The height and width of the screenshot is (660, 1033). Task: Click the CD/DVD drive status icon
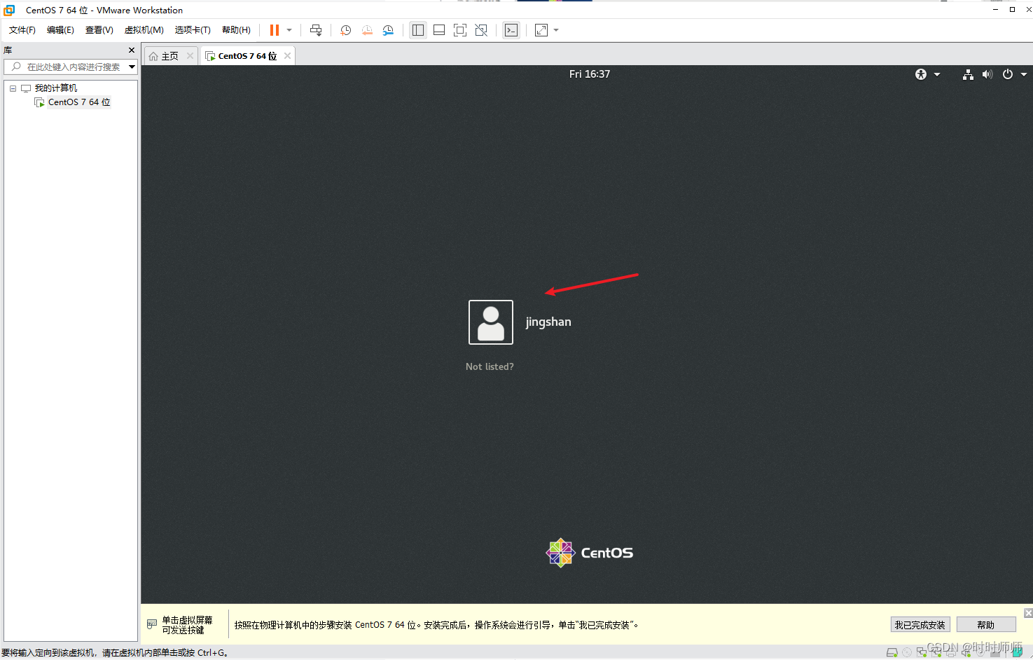[x=907, y=652]
